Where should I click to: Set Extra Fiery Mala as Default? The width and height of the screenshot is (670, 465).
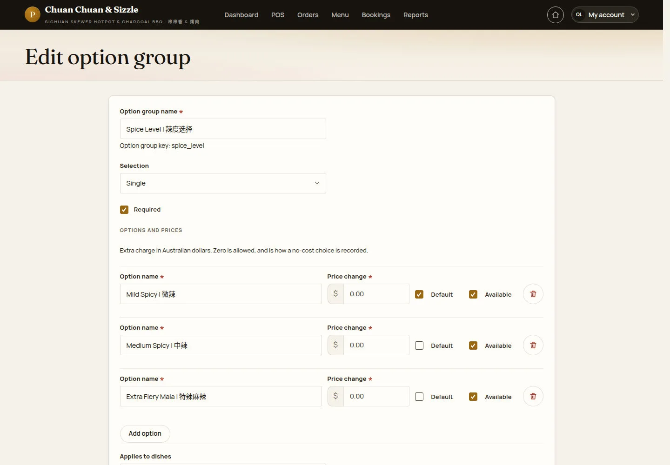pyautogui.click(x=419, y=397)
